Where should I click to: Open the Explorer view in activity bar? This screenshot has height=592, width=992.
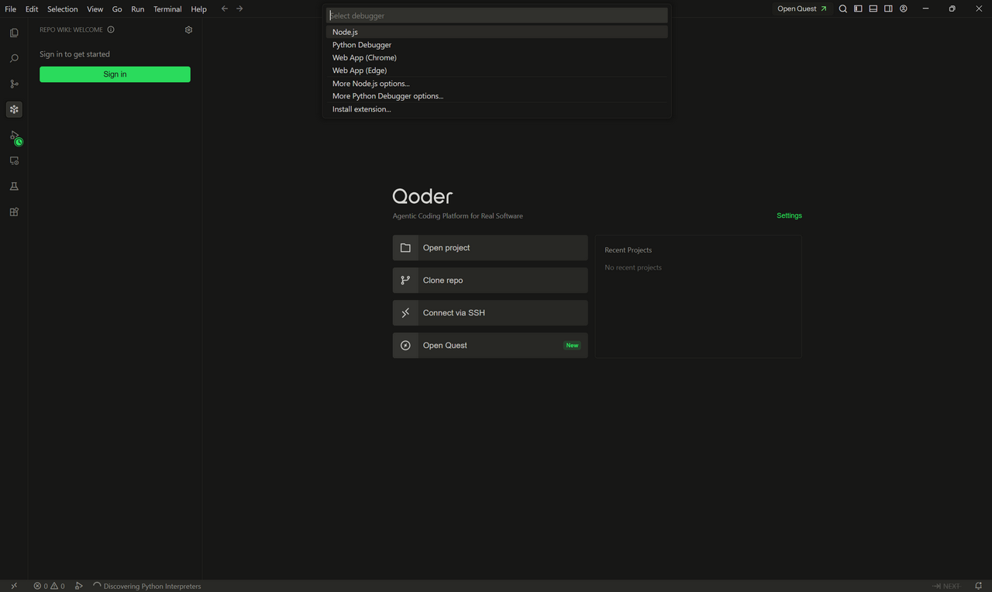tap(14, 33)
